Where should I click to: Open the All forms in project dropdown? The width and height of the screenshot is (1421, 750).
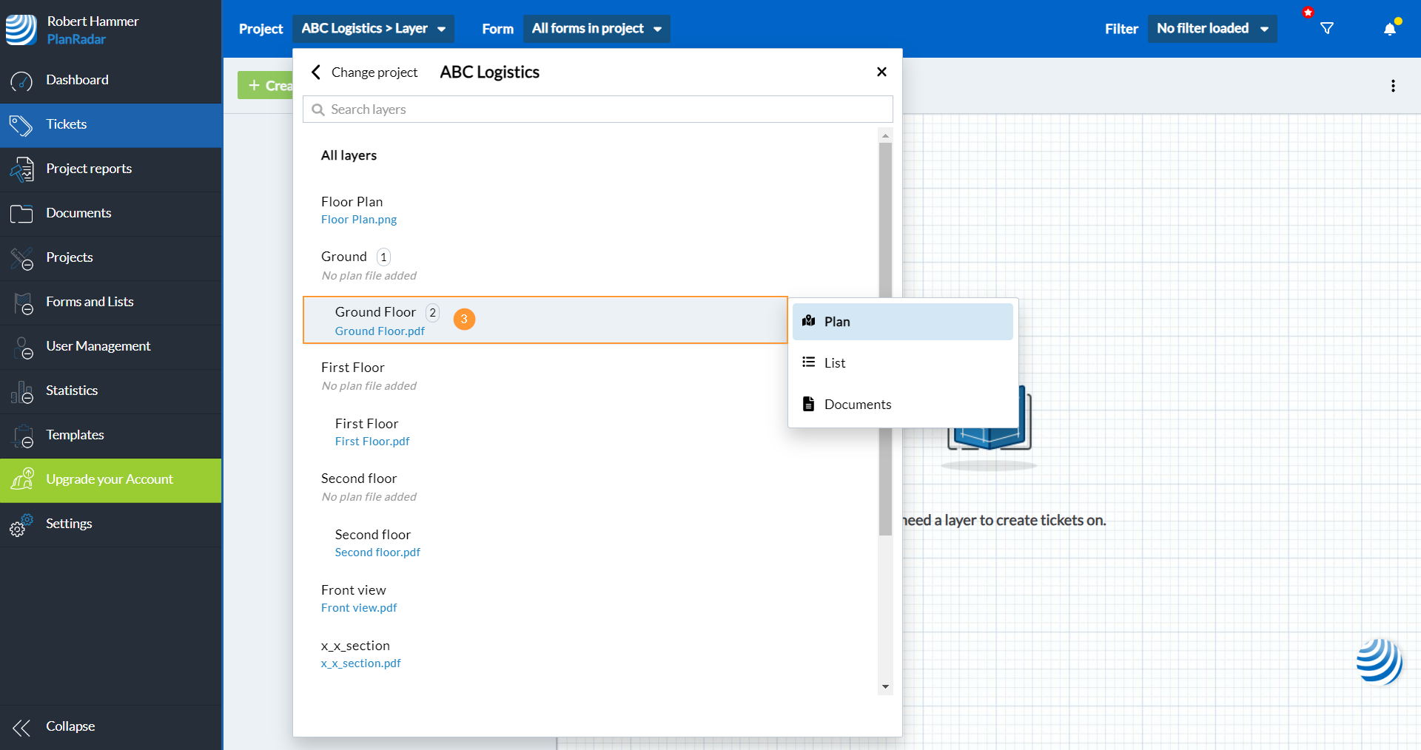[x=596, y=29]
